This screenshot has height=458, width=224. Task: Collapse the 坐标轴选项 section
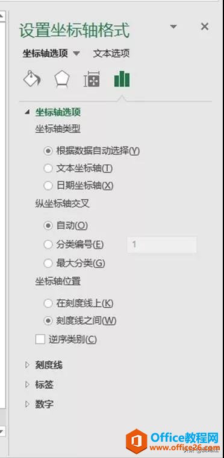click(x=27, y=112)
